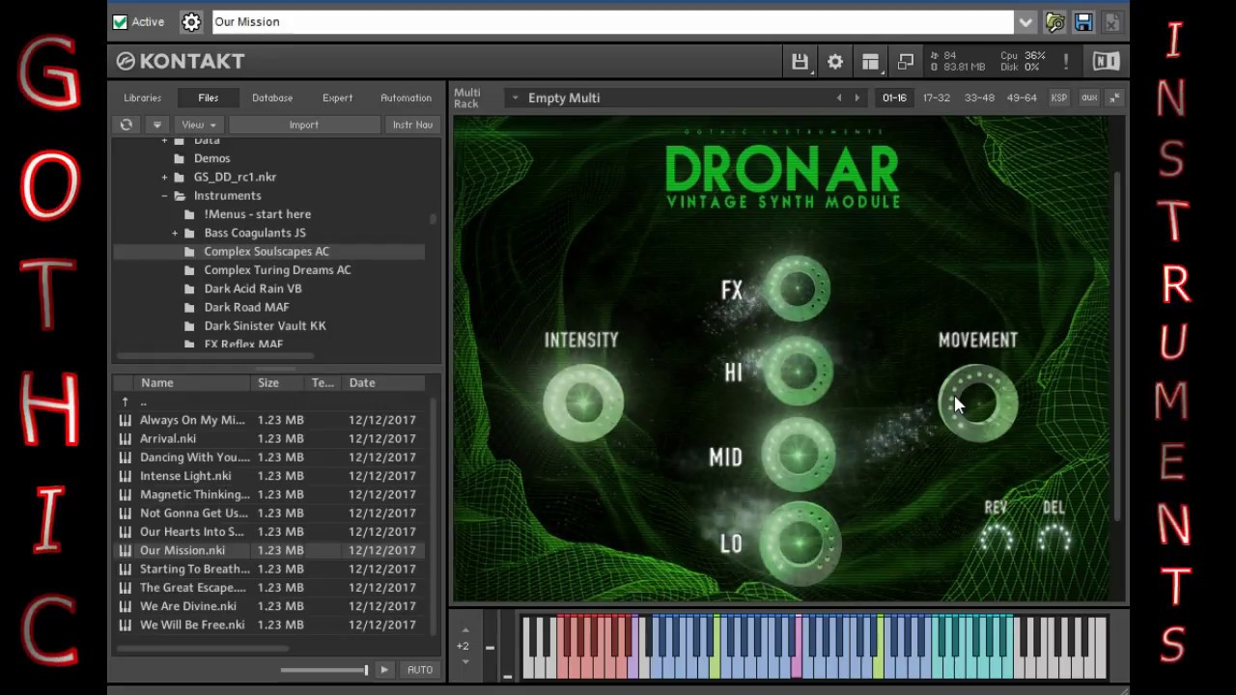The image size is (1236, 695).
Task: Go to the previous multi arrow
Action: pyautogui.click(x=838, y=97)
